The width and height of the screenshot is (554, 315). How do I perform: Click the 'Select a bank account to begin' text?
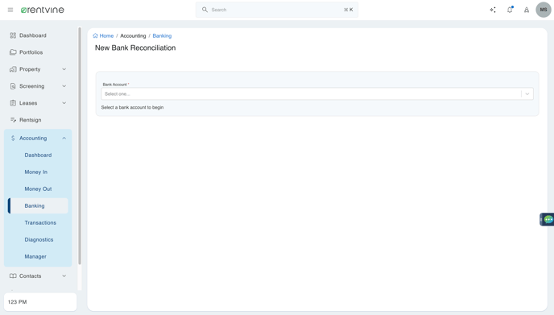click(133, 107)
